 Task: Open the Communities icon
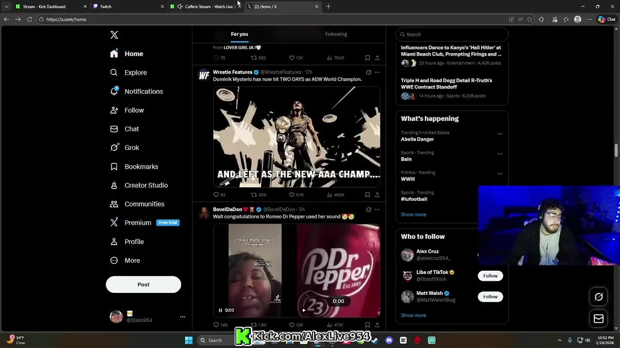click(x=114, y=204)
